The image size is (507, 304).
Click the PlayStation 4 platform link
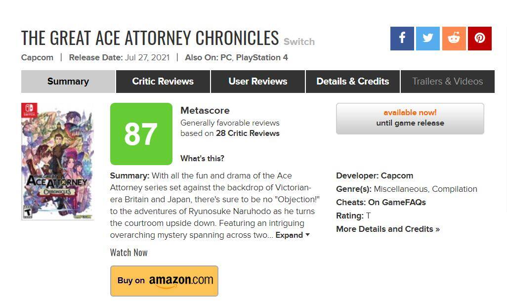click(262, 57)
